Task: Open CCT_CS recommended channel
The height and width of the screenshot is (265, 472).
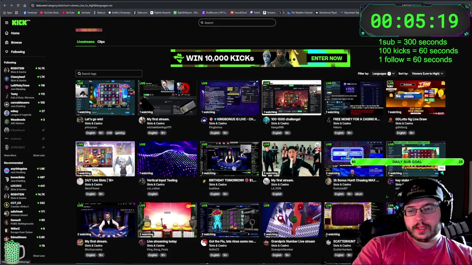Action: 24,205
